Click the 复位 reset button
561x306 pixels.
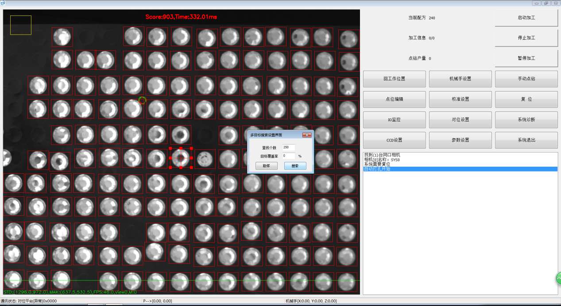point(526,99)
